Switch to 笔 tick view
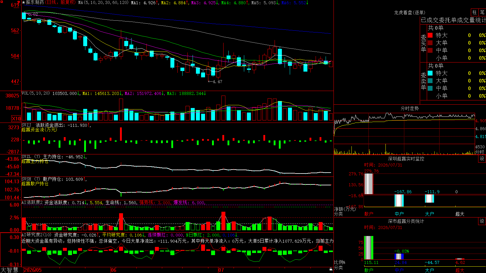 point(482,12)
